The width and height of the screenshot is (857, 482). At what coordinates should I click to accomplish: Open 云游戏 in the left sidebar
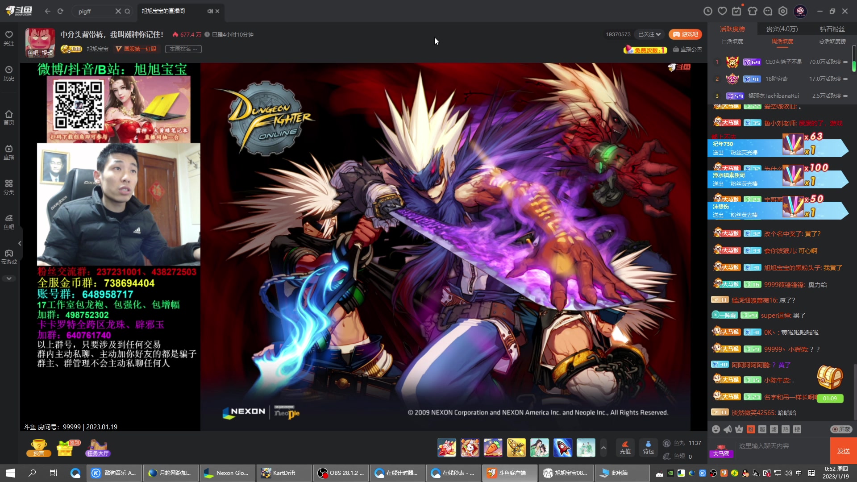[9, 257]
